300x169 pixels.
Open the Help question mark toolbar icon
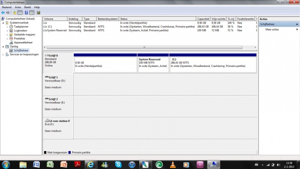[27, 12]
